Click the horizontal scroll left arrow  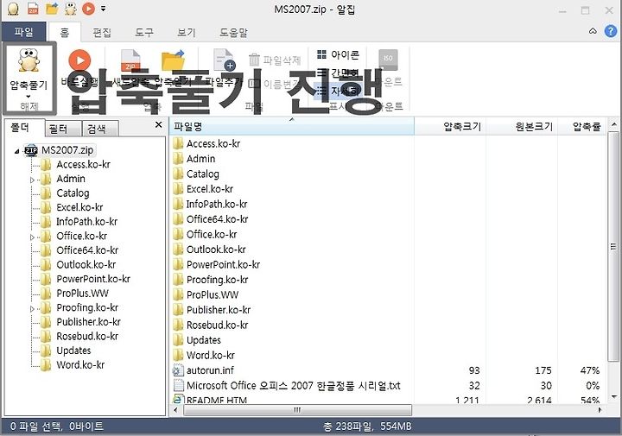click(176, 410)
